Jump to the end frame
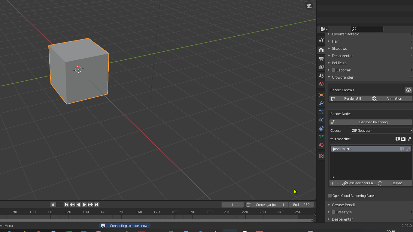The image size is (413, 232). pos(96,205)
